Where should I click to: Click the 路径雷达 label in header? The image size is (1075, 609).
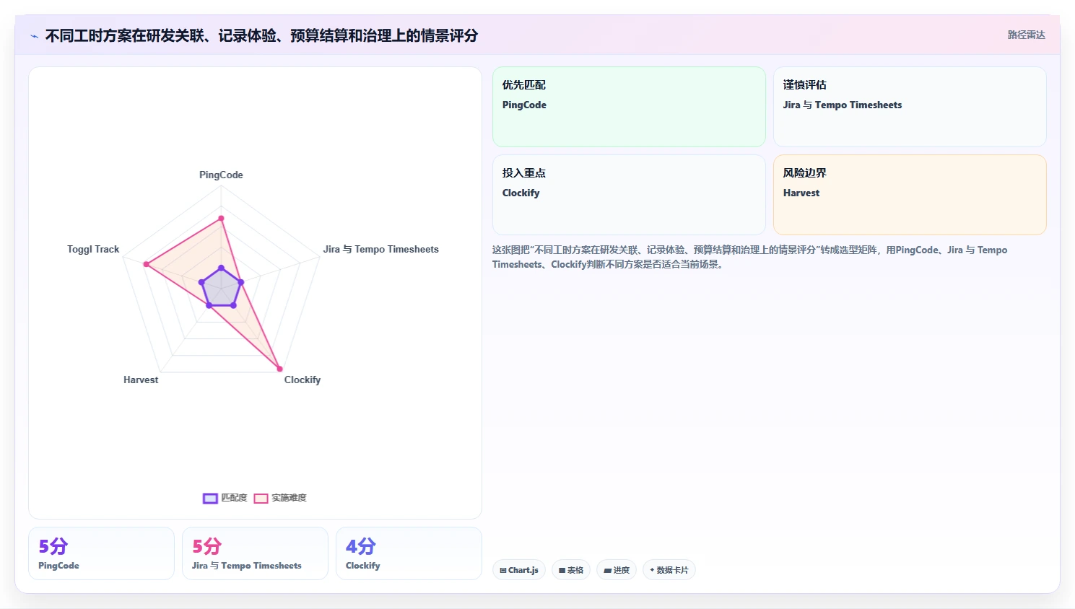click(1026, 35)
